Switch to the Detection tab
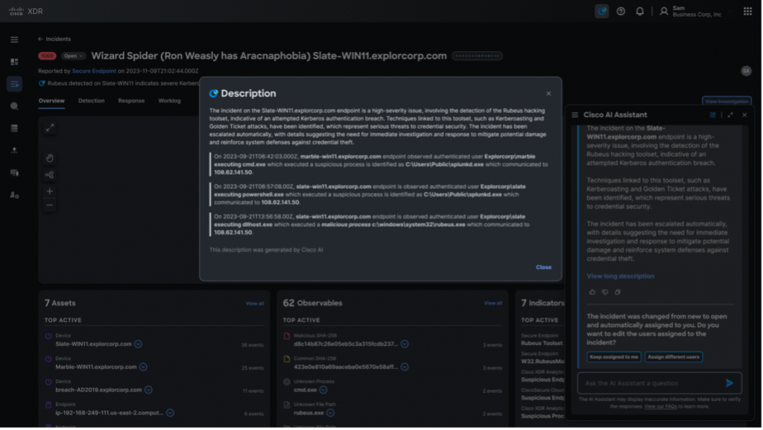The image size is (763, 430). (x=91, y=100)
